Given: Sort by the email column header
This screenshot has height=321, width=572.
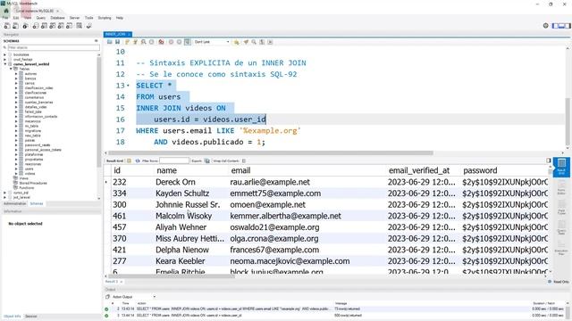Looking at the screenshot, I should 240,170.
